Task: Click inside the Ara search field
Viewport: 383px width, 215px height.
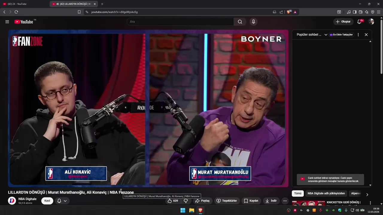Action: coord(180,21)
